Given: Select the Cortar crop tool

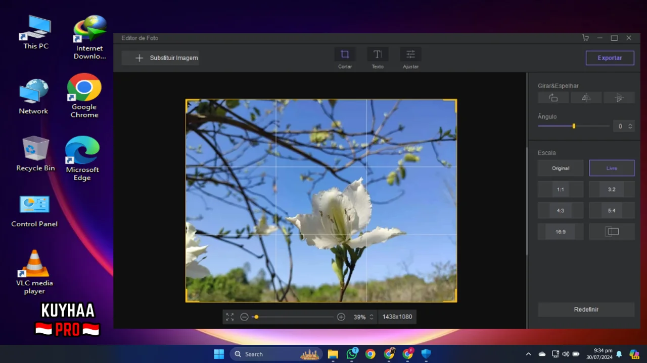Looking at the screenshot, I should click(345, 58).
